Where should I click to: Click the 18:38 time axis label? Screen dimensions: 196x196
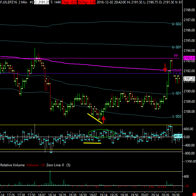[x=72, y=195]
